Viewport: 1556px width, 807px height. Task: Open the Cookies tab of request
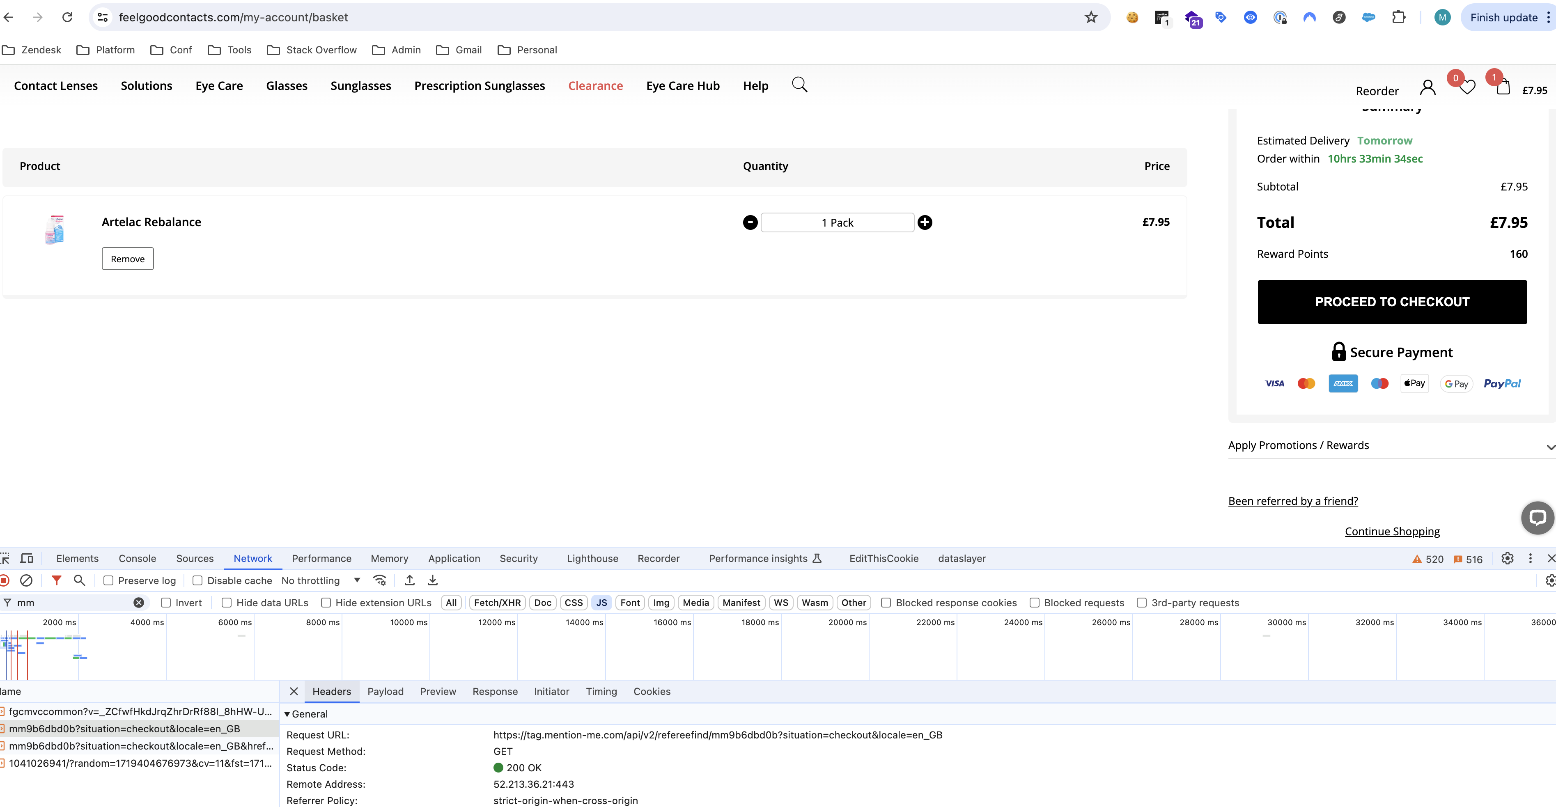[652, 691]
